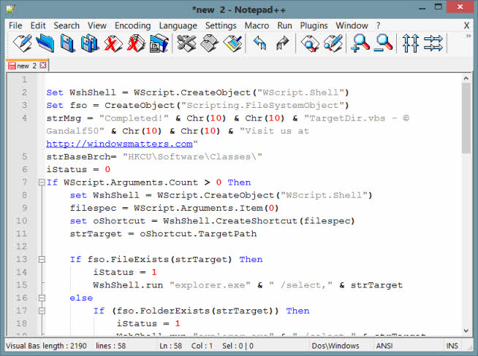Undo last action with left arrow
478x356 pixels.
pos(259,43)
